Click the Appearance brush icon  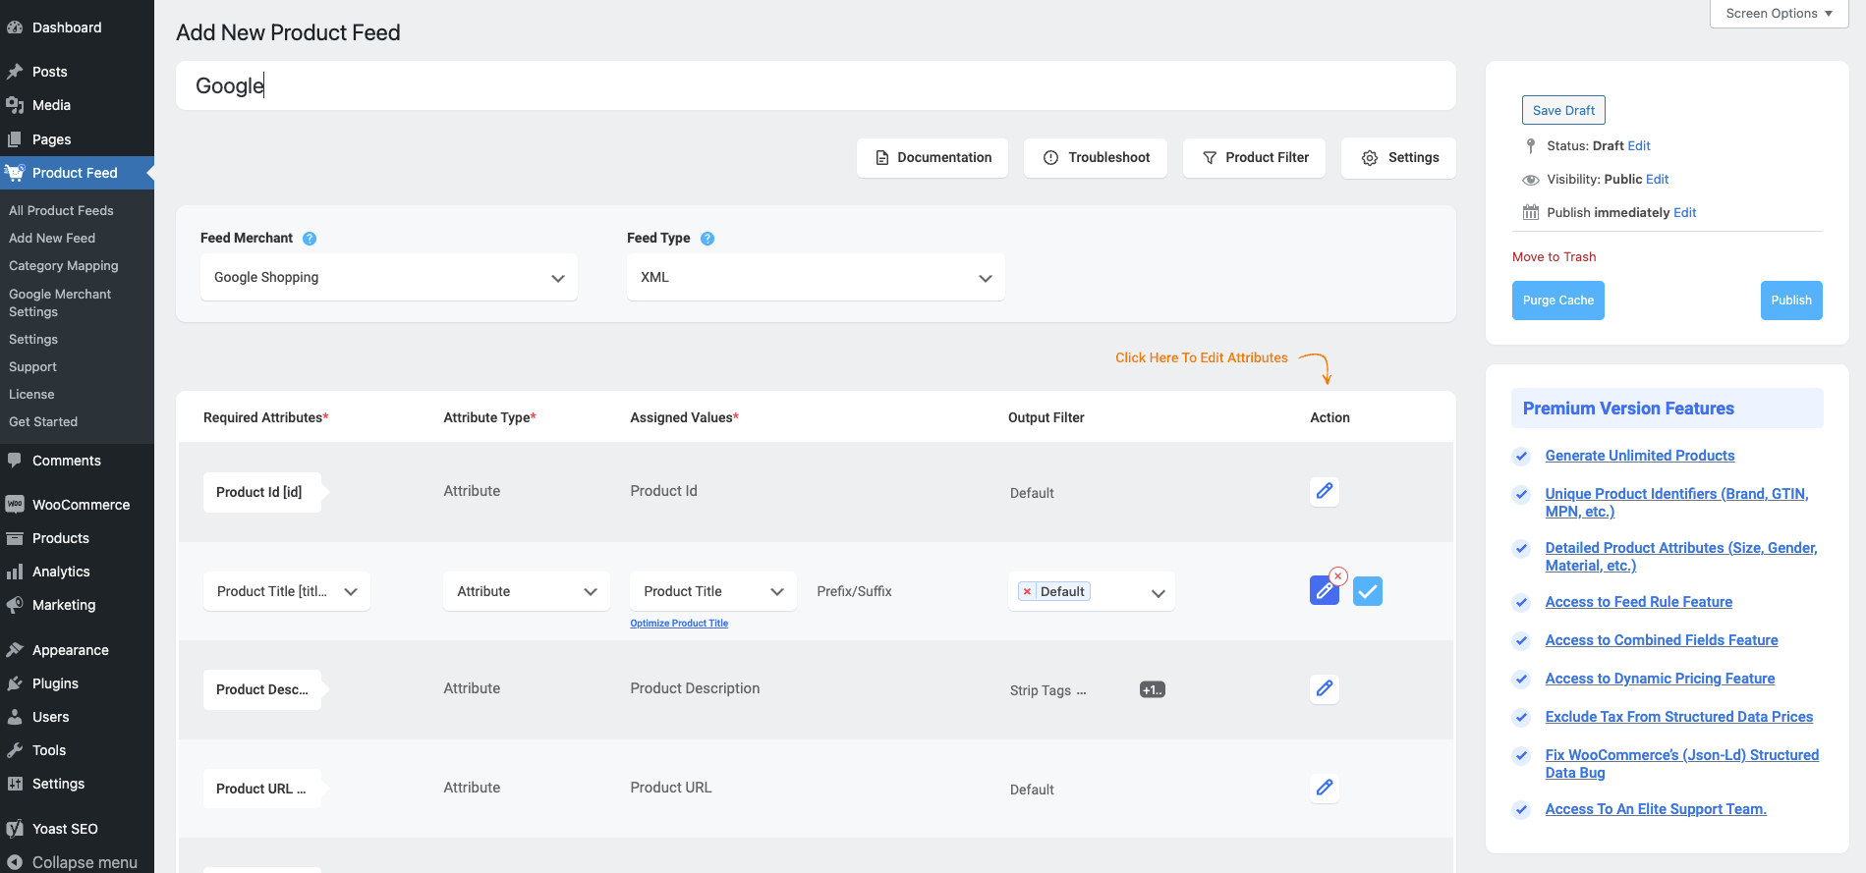[15, 650]
